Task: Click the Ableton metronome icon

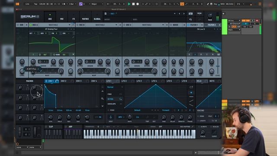Action: click(x=64, y=4)
